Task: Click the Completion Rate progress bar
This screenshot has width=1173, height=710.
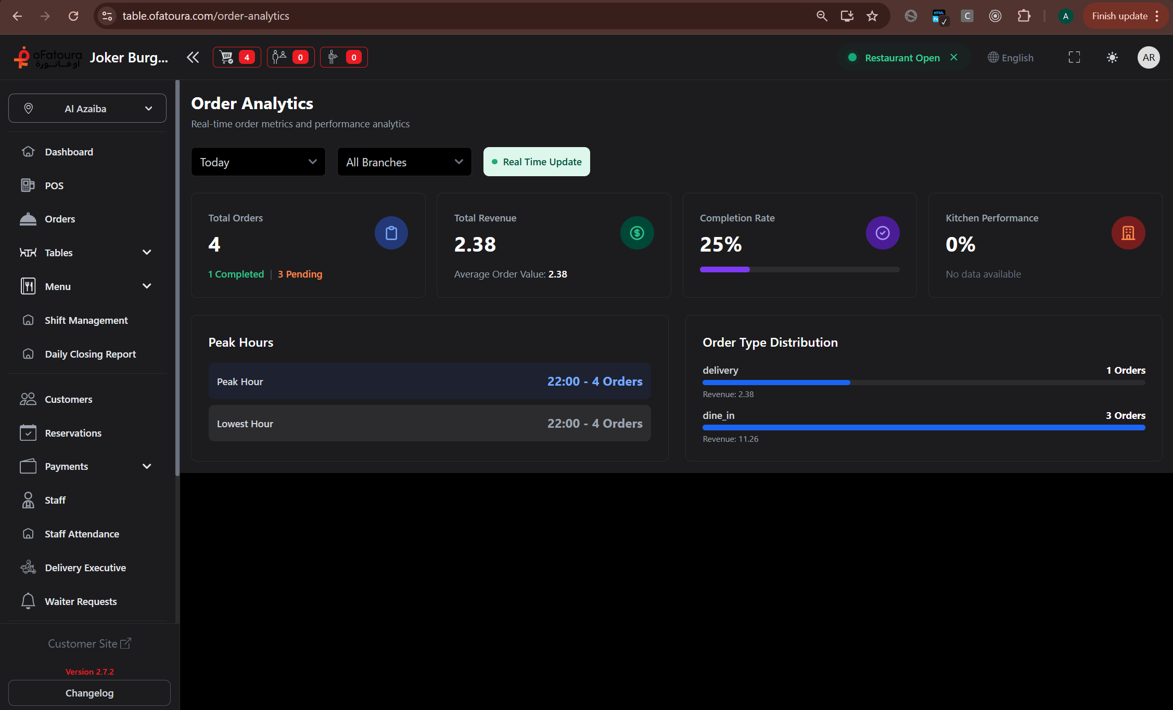Action: [799, 269]
